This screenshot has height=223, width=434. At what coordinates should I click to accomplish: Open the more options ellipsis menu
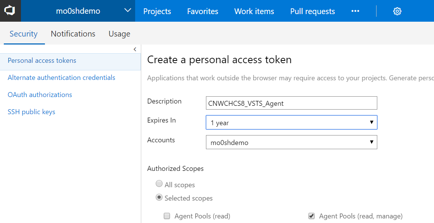(355, 11)
